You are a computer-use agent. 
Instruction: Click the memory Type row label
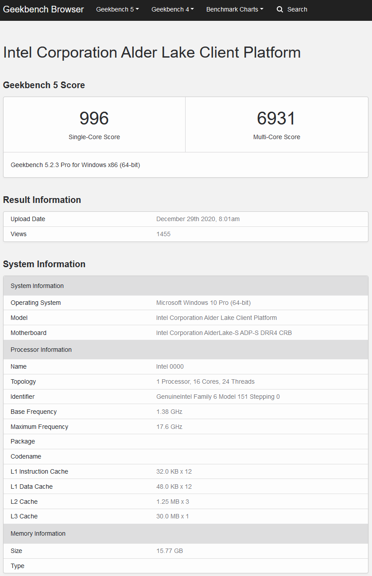click(17, 566)
